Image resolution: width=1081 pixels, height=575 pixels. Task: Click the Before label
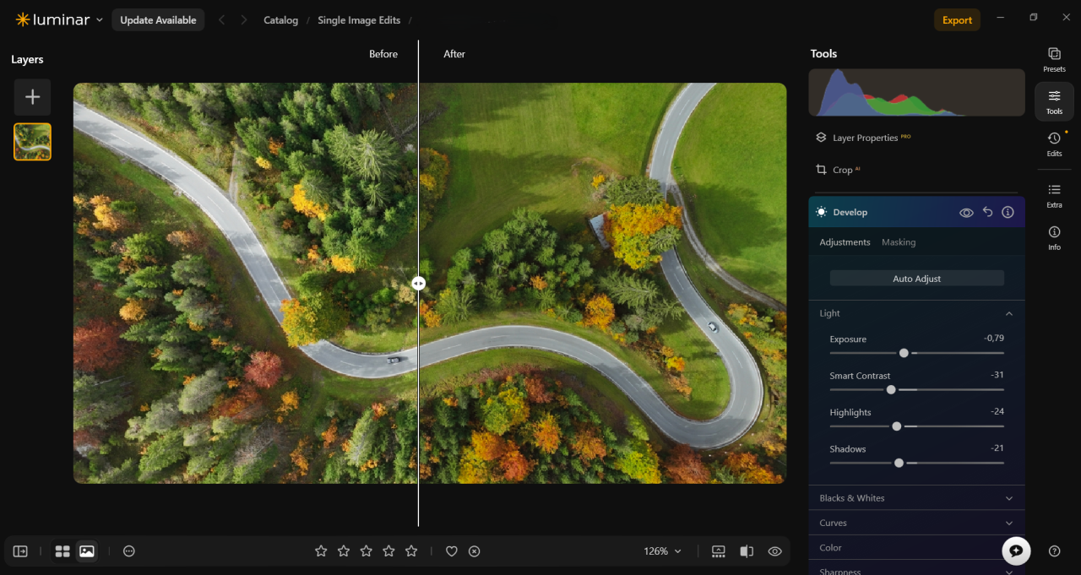[383, 54]
